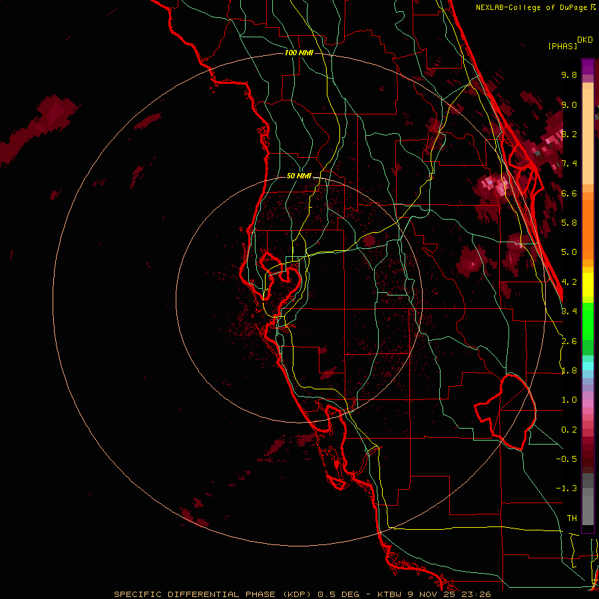Pick the bright green segment of the colorbar

pyautogui.click(x=588, y=321)
